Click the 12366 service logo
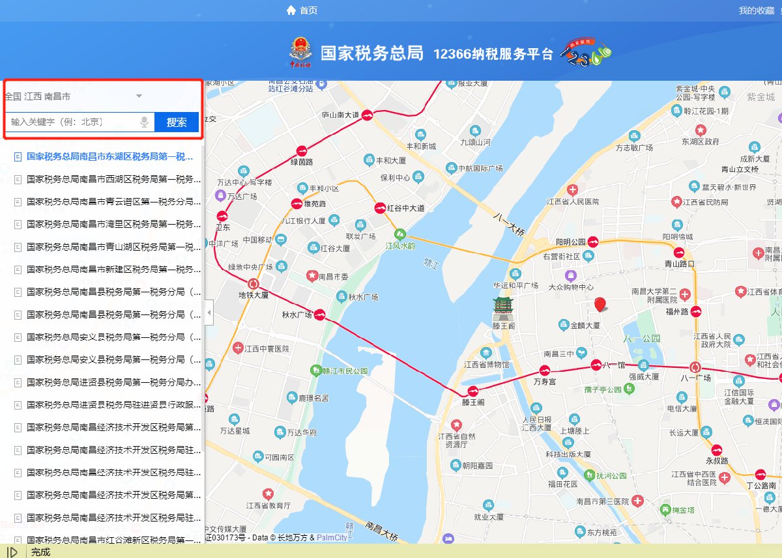 [x=586, y=52]
